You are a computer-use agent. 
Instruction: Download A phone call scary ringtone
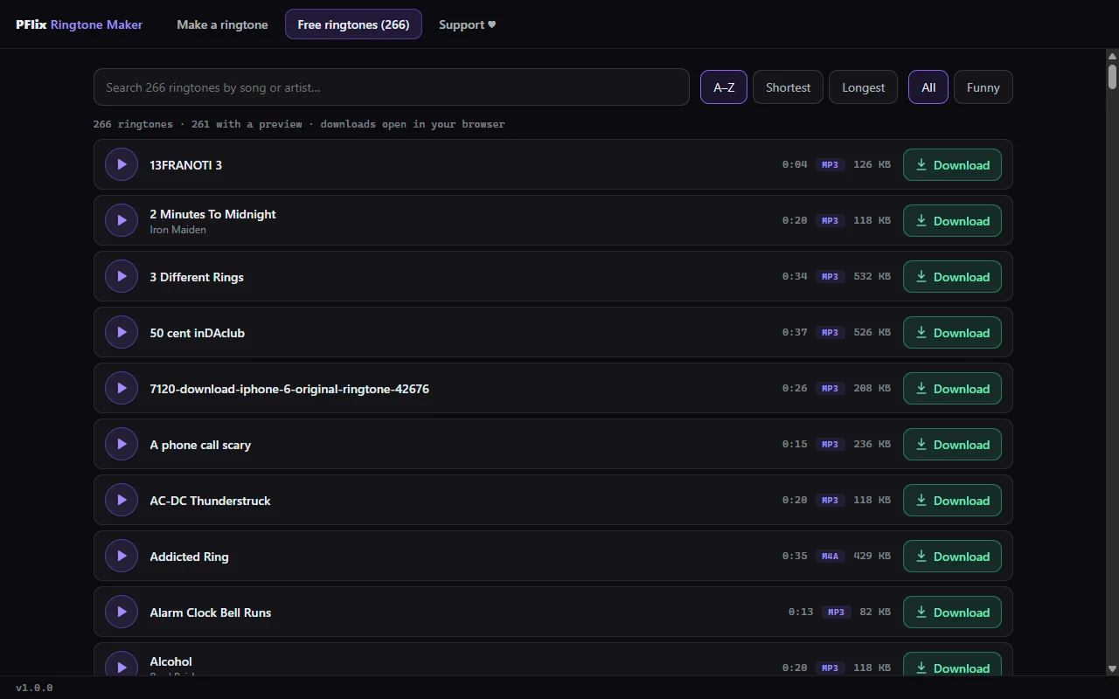(952, 444)
